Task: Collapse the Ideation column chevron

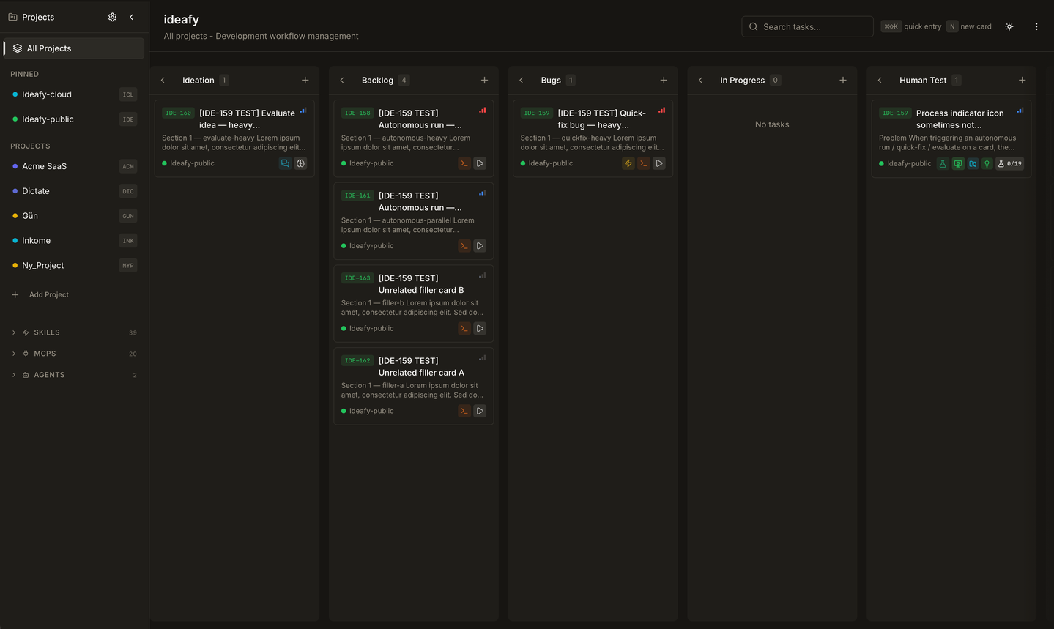Action: pyautogui.click(x=163, y=81)
